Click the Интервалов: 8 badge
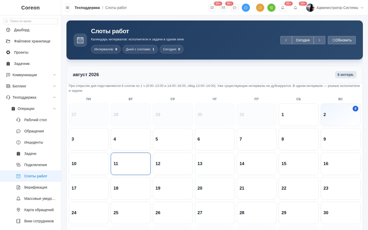This screenshot has height=230, width=368. 106,49
